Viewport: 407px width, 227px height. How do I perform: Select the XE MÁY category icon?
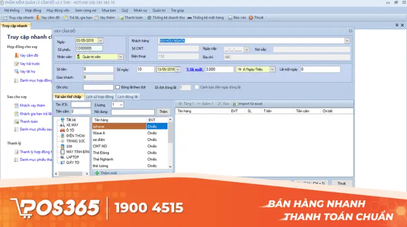[63, 125]
